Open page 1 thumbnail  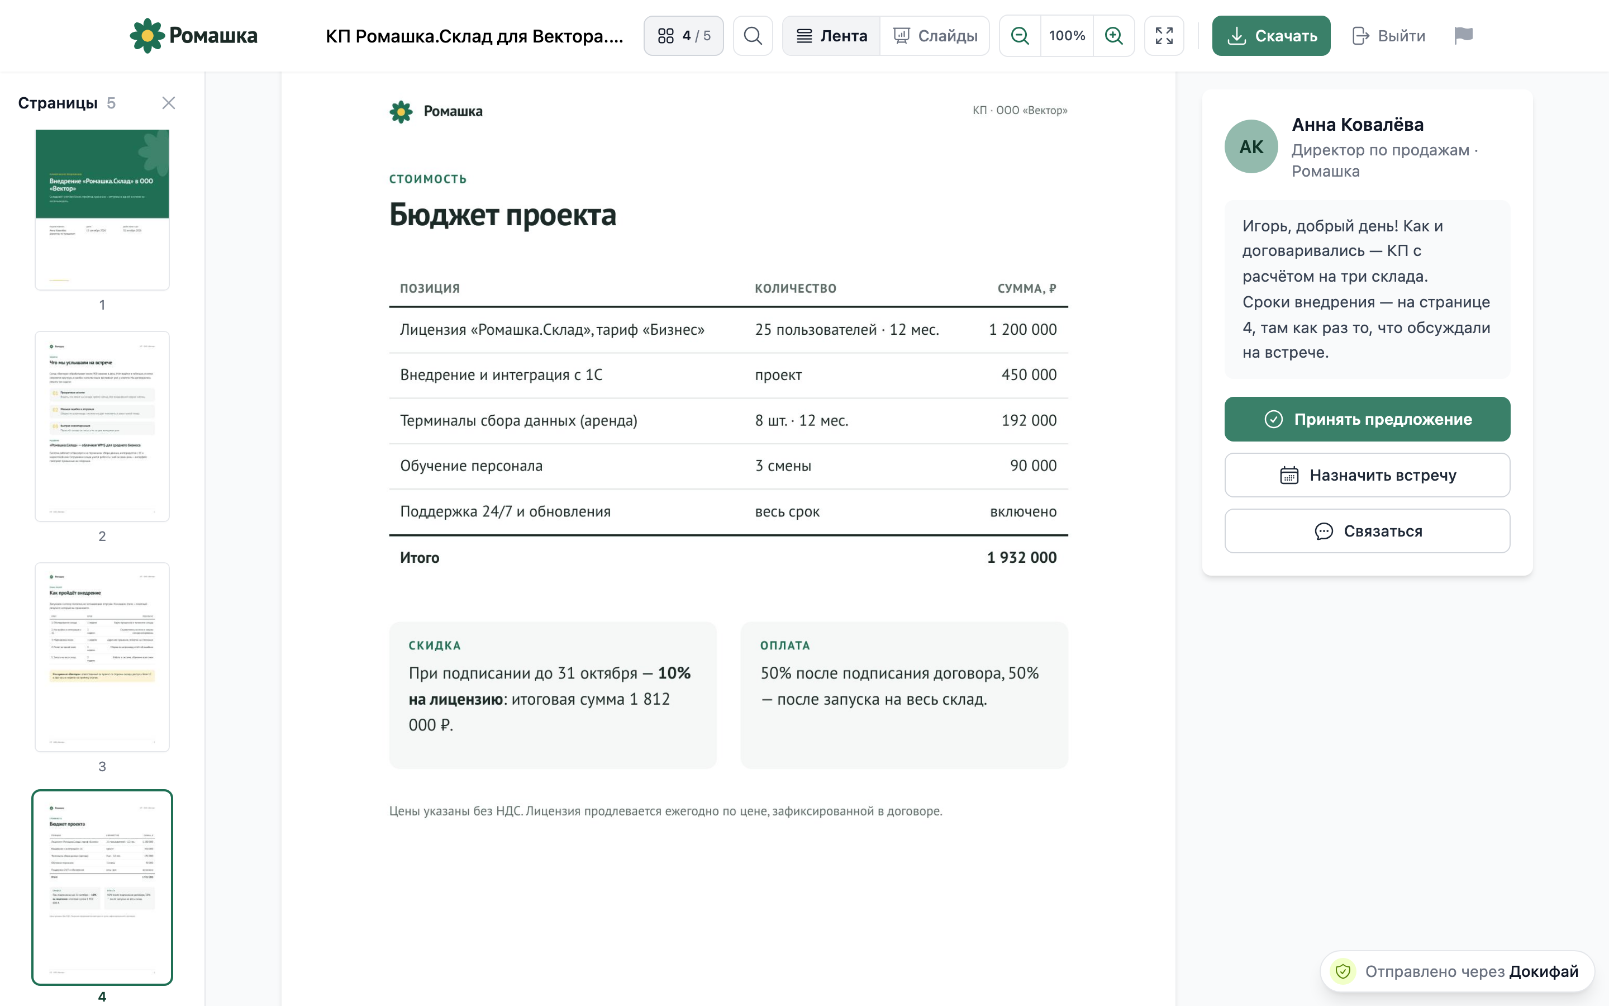pos(102,210)
